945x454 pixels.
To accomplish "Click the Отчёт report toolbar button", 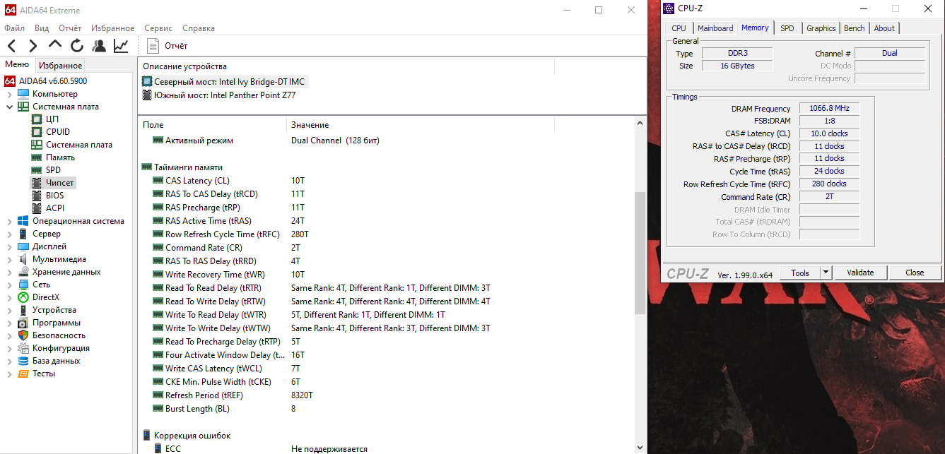I will pos(168,46).
